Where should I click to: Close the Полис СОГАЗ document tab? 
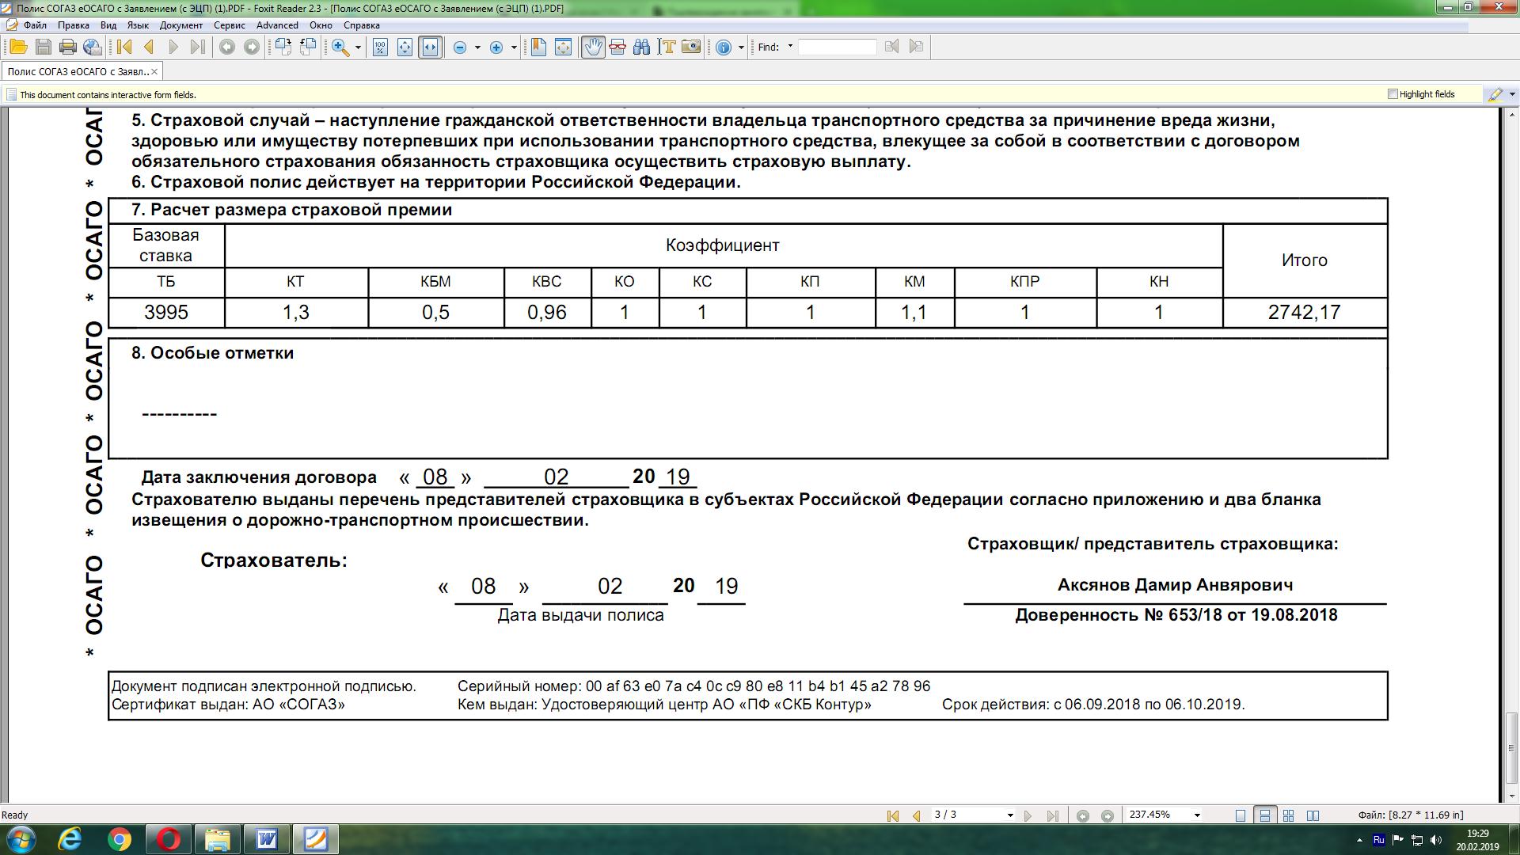point(154,72)
